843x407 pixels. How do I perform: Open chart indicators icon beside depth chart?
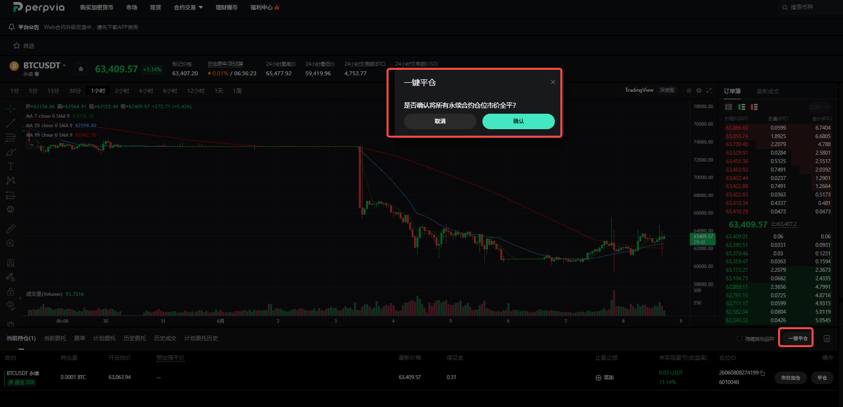click(x=689, y=90)
